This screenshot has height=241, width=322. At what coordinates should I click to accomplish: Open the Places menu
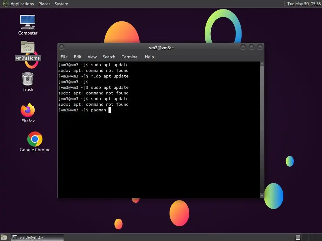point(44,4)
